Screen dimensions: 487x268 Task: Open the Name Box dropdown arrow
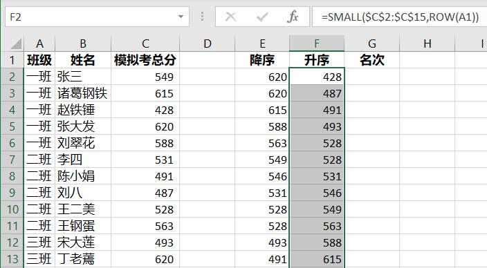point(181,17)
